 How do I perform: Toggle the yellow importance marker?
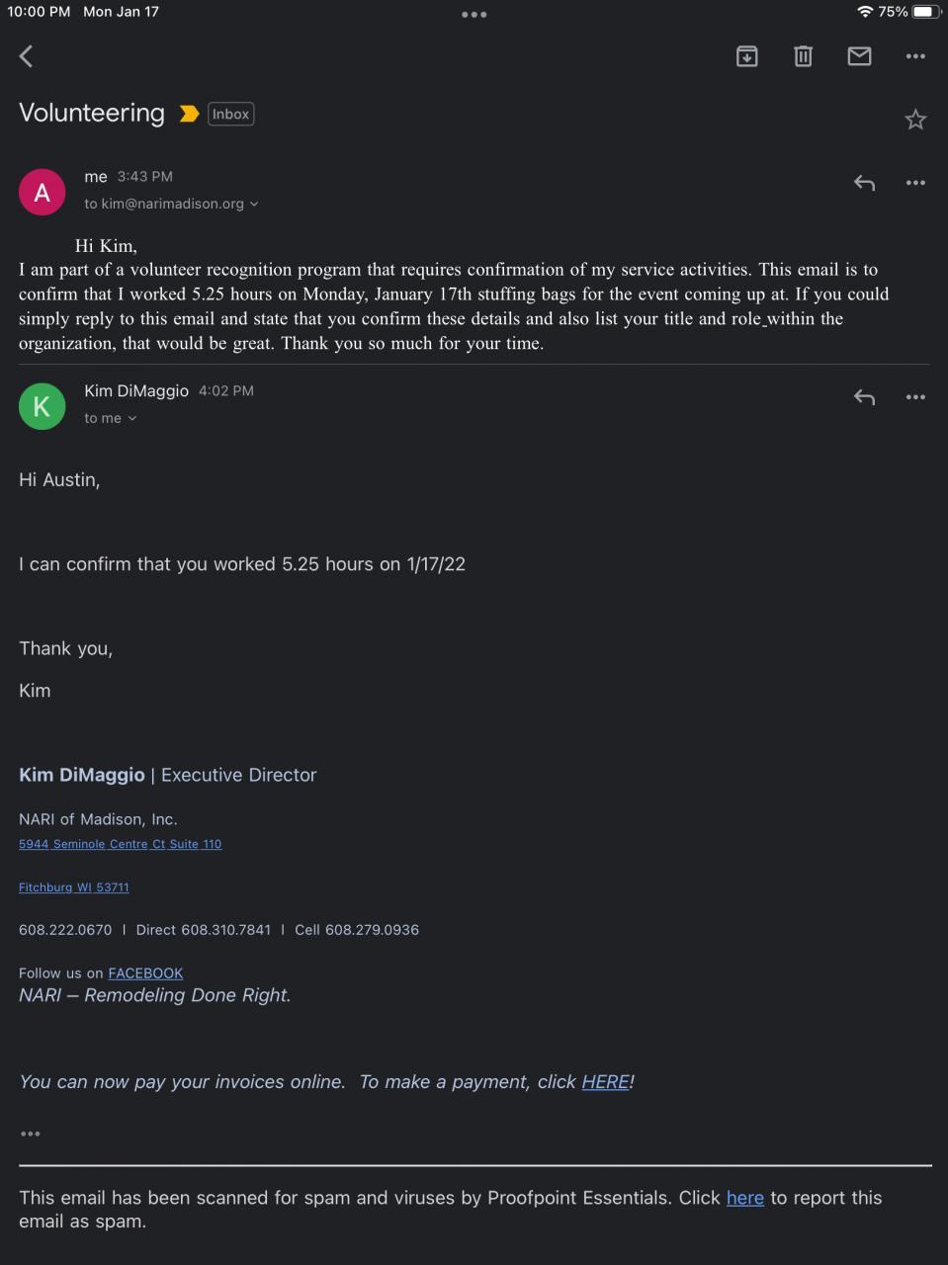click(189, 115)
